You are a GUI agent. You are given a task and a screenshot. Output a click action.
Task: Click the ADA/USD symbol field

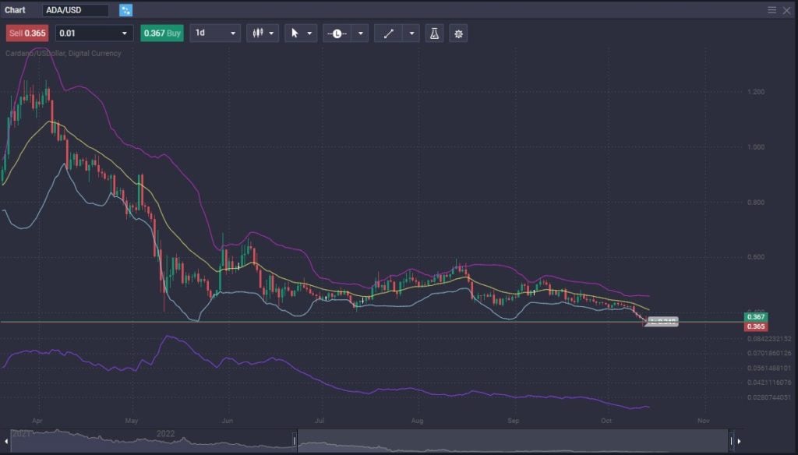pos(76,10)
